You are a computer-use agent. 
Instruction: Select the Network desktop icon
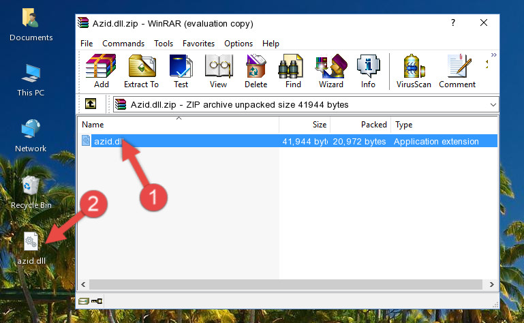point(31,136)
